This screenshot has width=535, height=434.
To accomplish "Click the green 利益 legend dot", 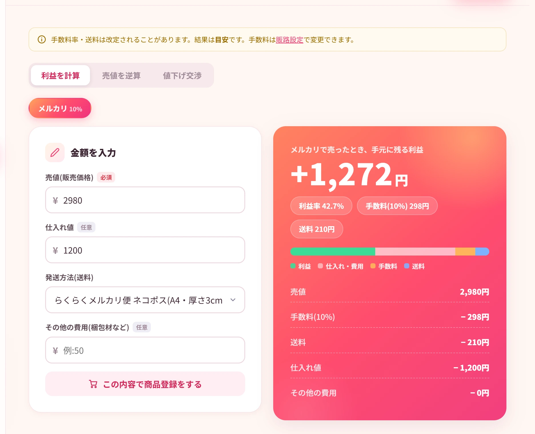I will tap(293, 266).
